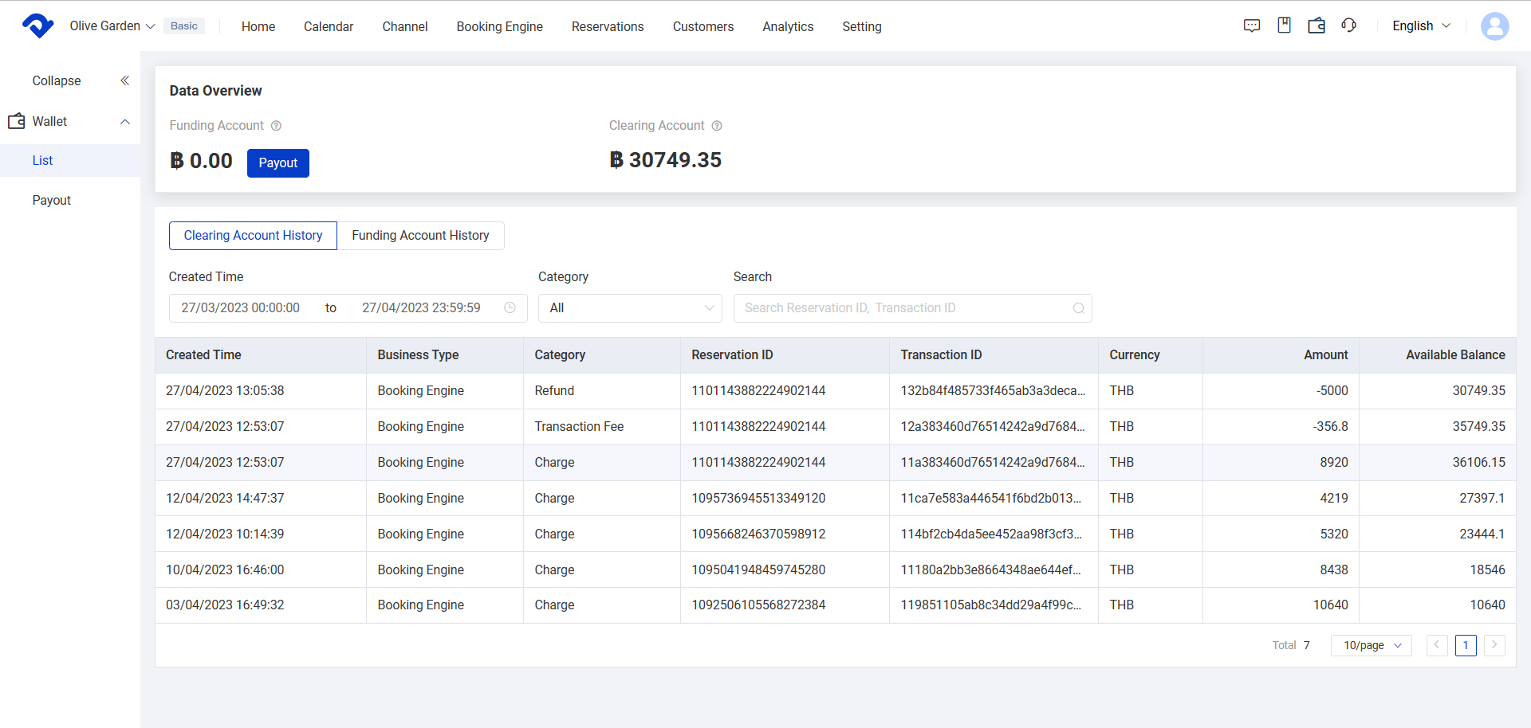Click transaction ID starting 11ca7e583a446

[991, 499]
